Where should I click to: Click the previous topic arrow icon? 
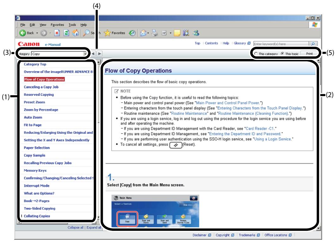92,54
